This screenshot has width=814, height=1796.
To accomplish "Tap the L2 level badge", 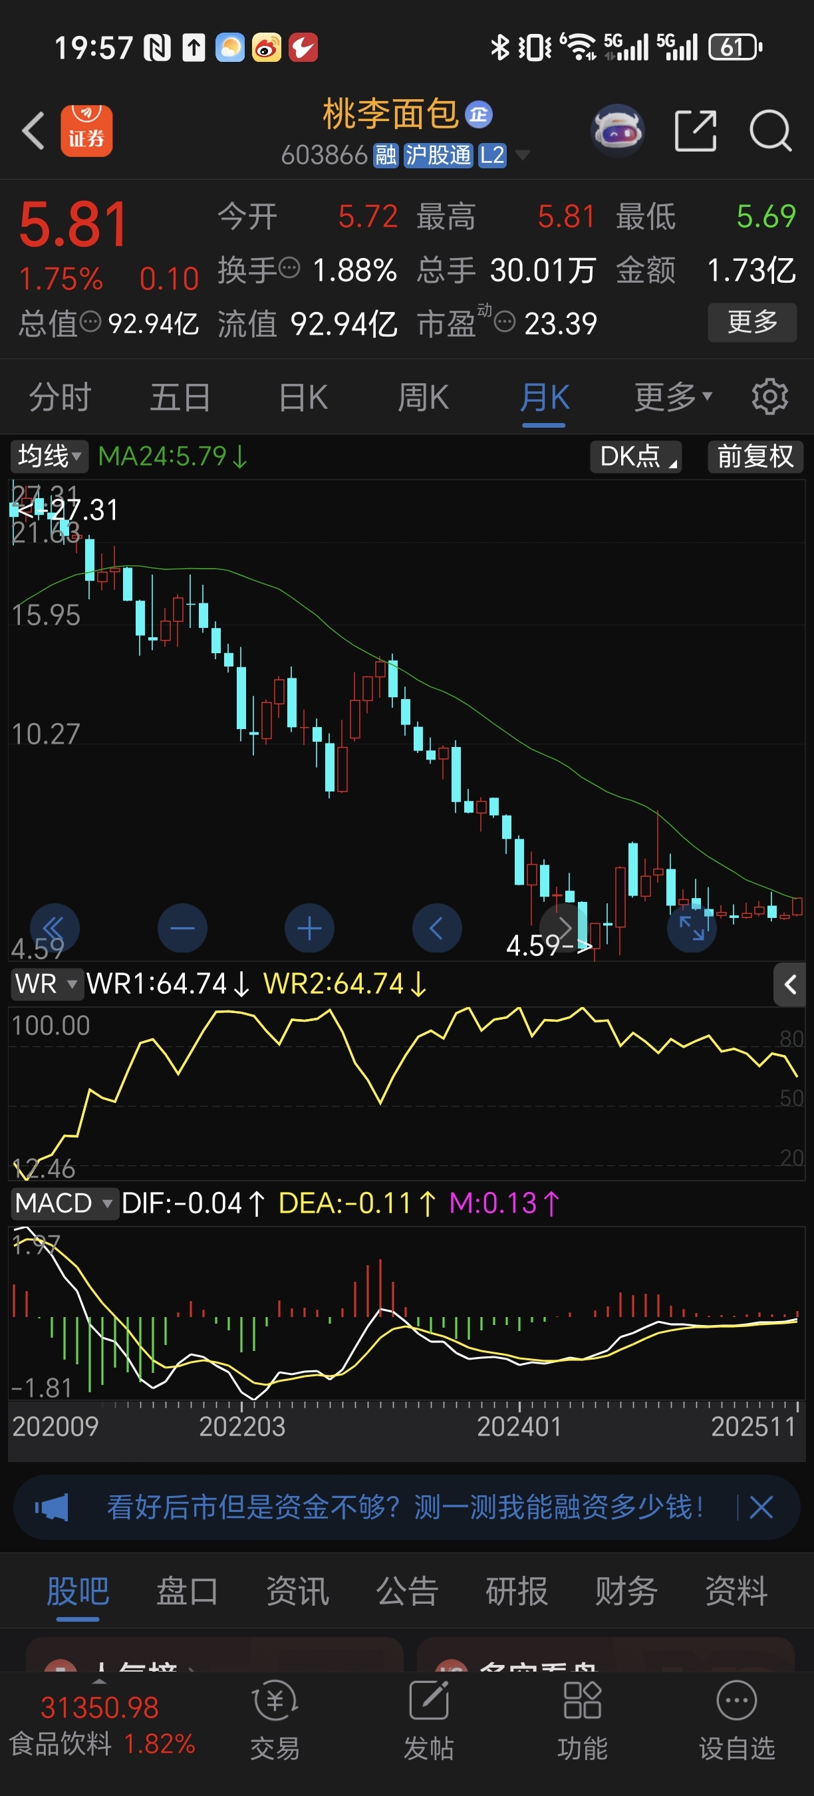I will (x=492, y=155).
